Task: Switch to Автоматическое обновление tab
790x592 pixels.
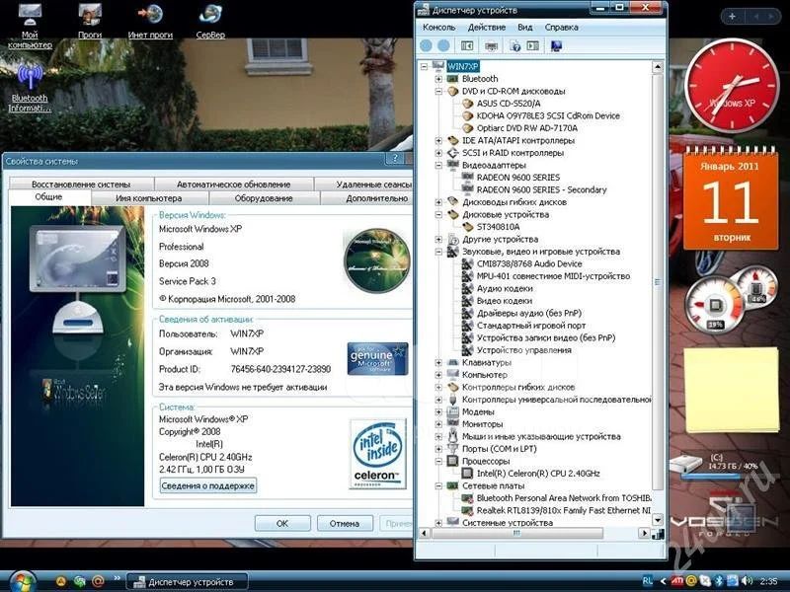Action: click(234, 185)
